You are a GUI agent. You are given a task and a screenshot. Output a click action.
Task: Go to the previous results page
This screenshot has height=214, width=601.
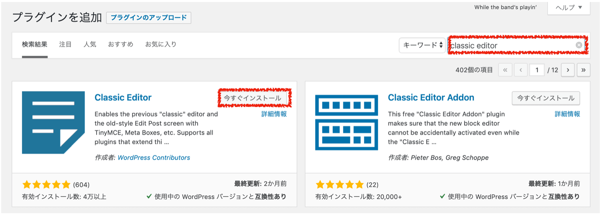(x=521, y=70)
